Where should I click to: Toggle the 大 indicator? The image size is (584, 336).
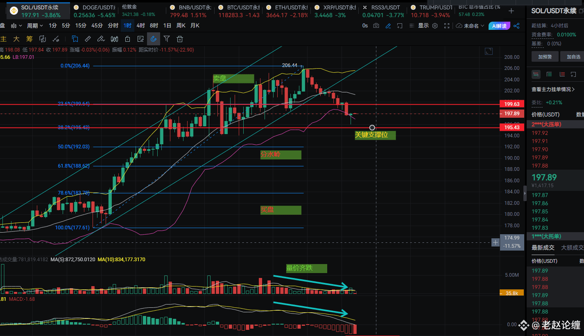pyautogui.click(x=16, y=39)
